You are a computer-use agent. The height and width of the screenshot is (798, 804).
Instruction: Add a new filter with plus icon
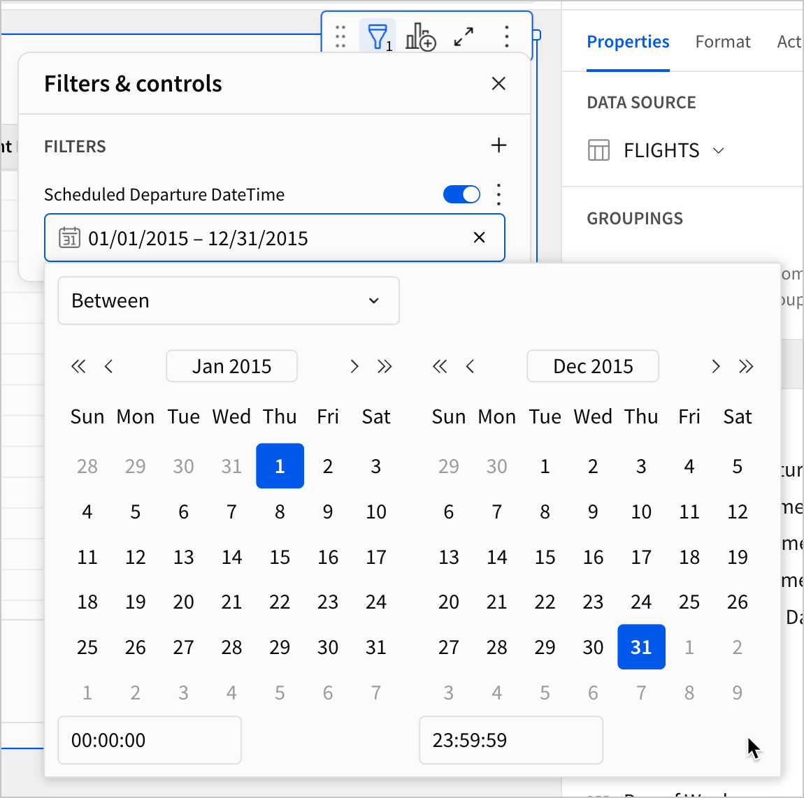498,145
